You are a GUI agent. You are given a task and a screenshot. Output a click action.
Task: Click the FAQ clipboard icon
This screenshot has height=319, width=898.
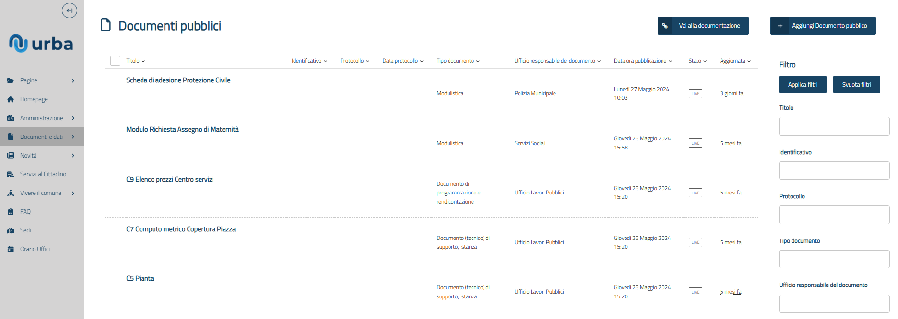[11, 212]
